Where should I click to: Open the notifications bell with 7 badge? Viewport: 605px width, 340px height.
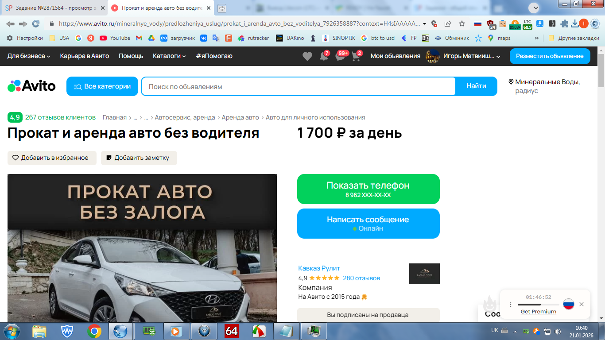coord(324,56)
